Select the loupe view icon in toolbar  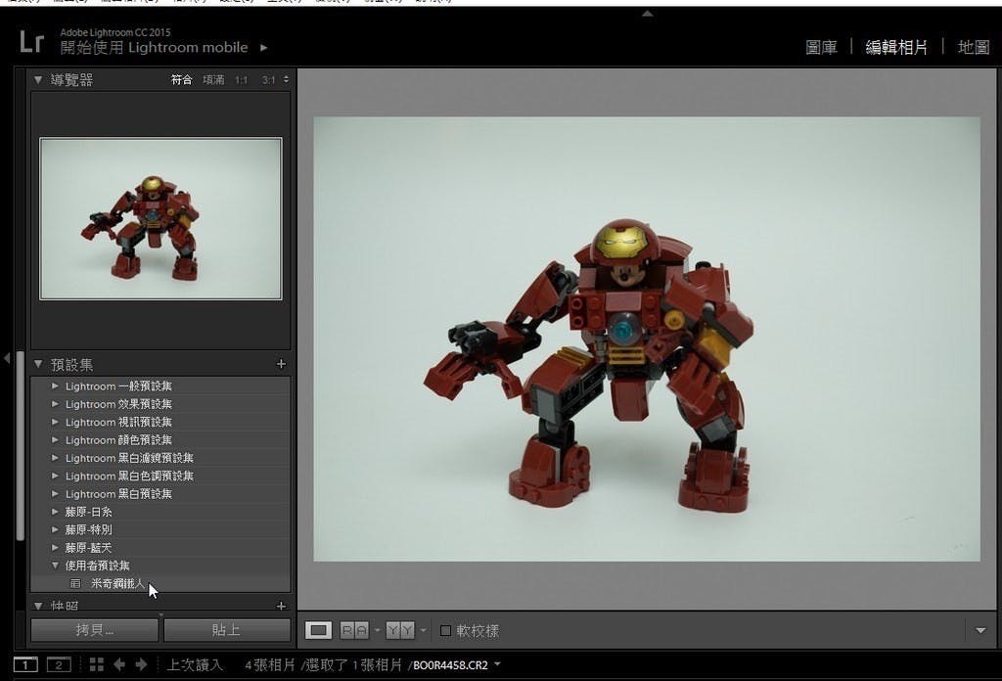tap(318, 630)
